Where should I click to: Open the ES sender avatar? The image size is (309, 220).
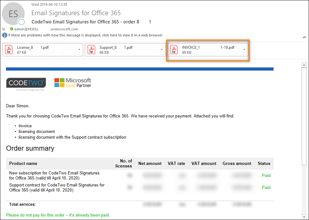tap(13, 14)
